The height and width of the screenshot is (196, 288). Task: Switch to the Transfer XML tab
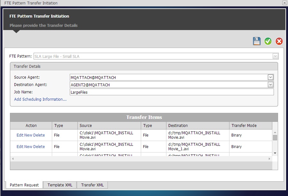tap(92, 185)
